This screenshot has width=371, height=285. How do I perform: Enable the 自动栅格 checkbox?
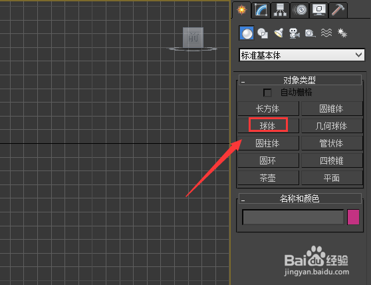267,93
